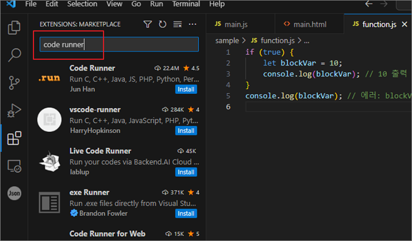Click the verified publisher badge by Brandon Fowler
The width and height of the screenshot is (412, 241).
[74, 213]
